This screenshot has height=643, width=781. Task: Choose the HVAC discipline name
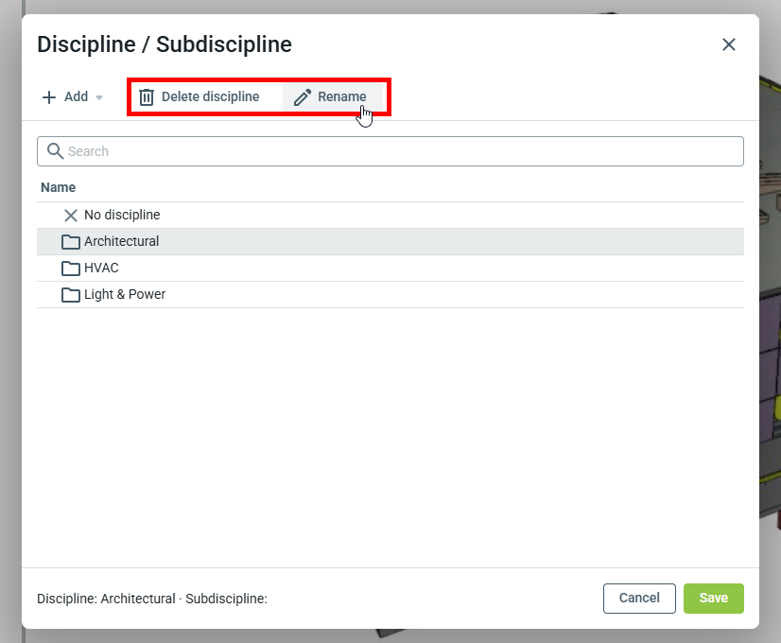click(101, 268)
